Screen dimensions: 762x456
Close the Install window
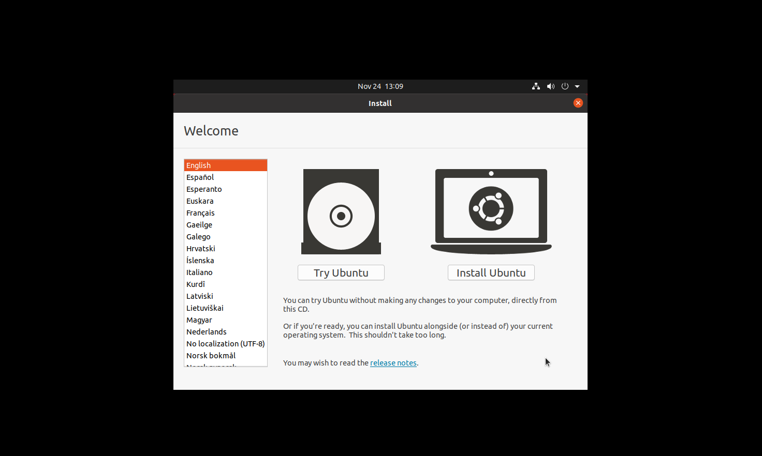578,103
